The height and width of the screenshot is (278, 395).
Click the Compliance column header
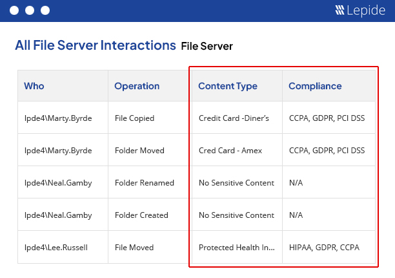coord(315,86)
